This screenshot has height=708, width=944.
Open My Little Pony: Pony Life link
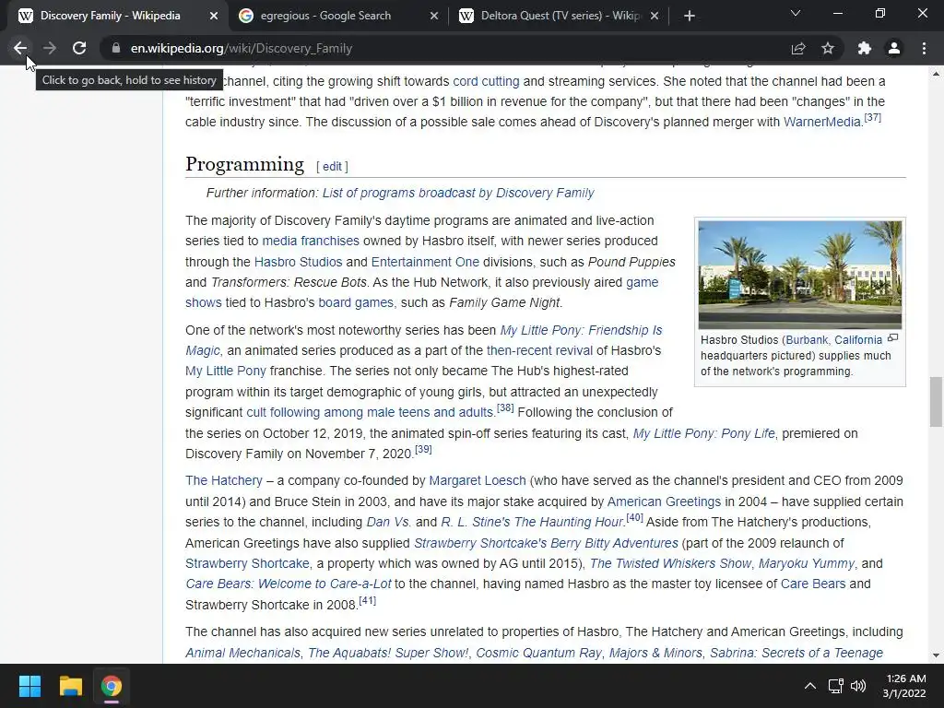click(x=703, y=433)
